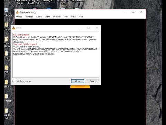
Task: Open the Playback menu
Action: (x=29, y=17)
